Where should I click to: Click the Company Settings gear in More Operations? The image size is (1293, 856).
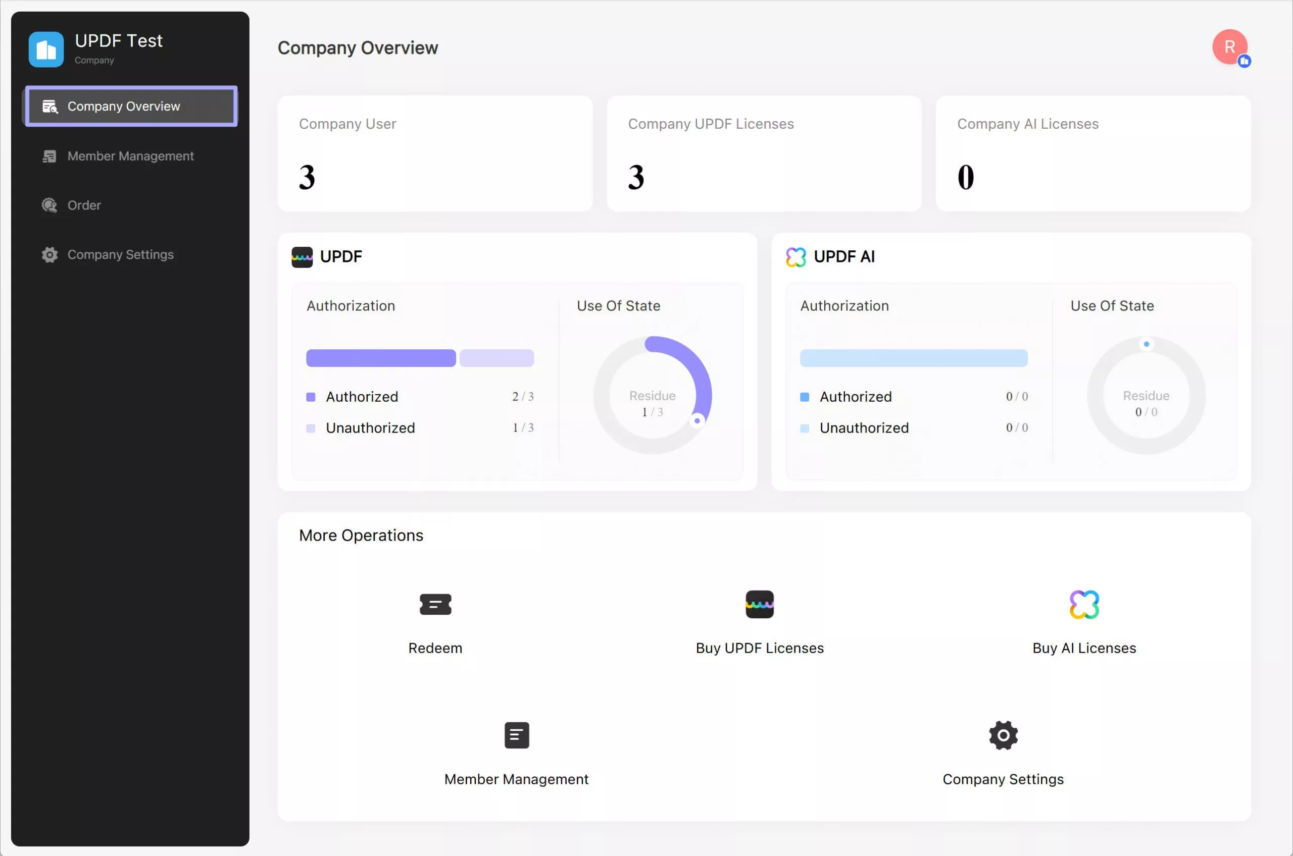[1003, 735]
